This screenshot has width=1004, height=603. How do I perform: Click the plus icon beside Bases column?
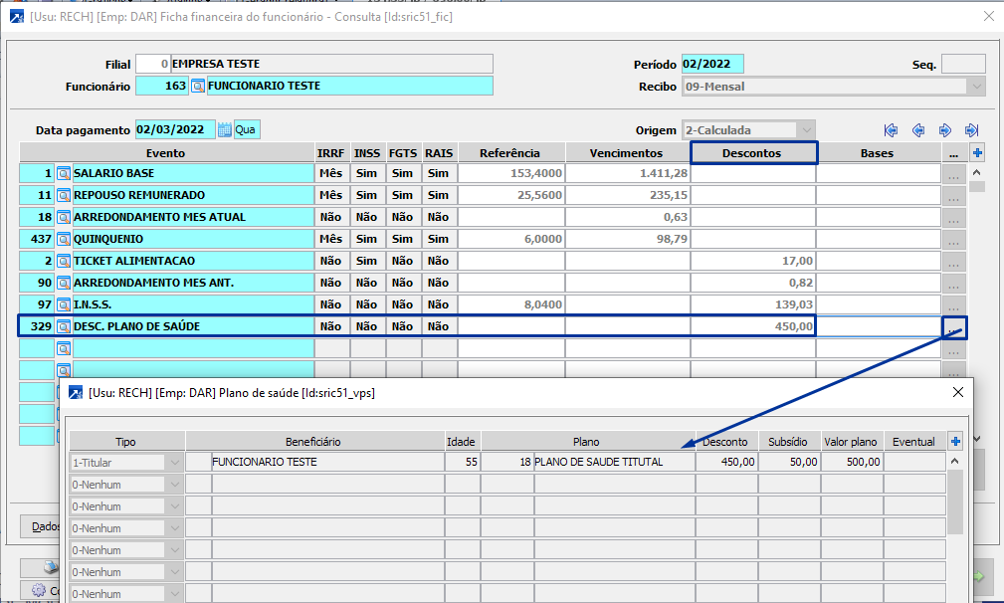point(977,153)
